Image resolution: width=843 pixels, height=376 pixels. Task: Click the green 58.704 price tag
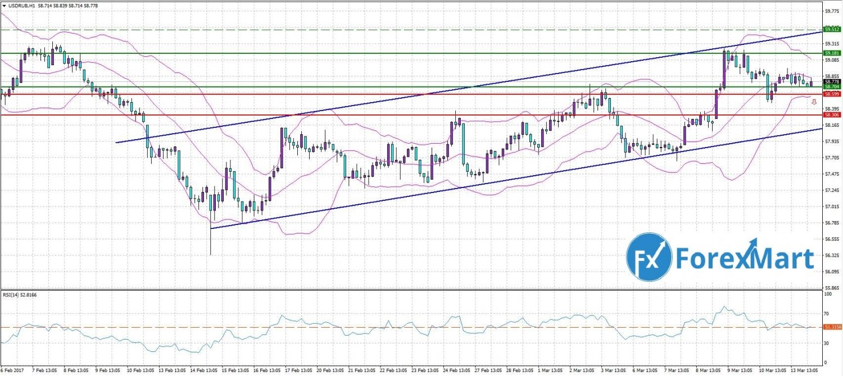pyautogui.click(x=831, y=87)
